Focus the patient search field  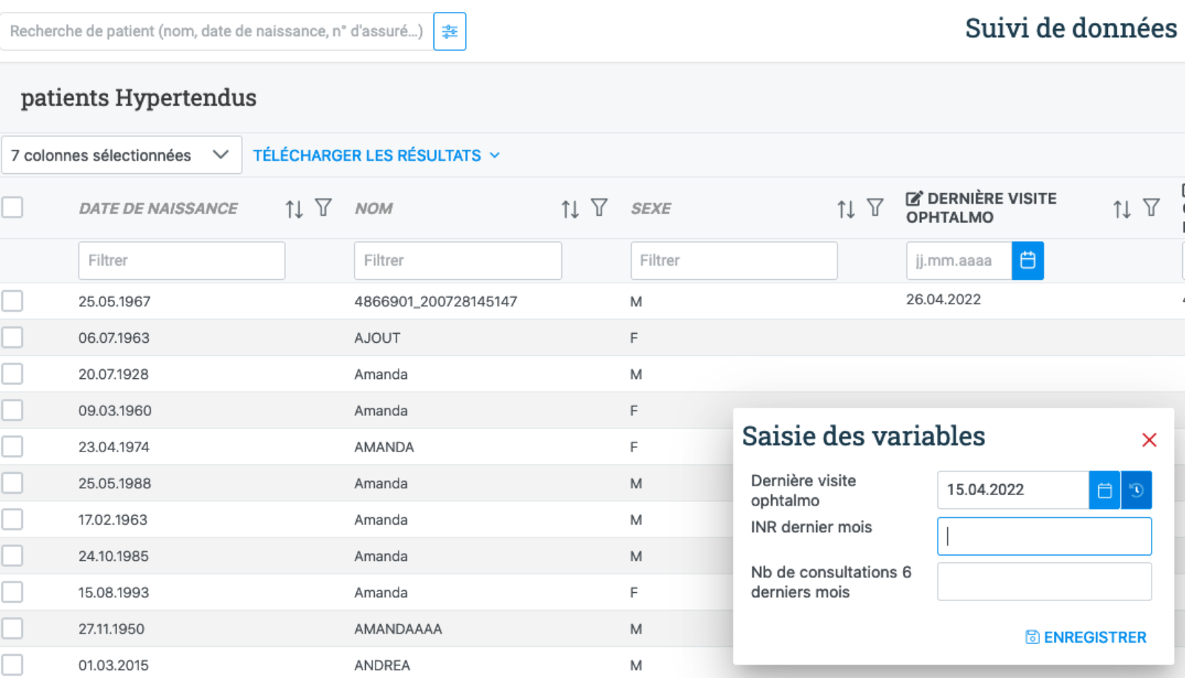216,31
